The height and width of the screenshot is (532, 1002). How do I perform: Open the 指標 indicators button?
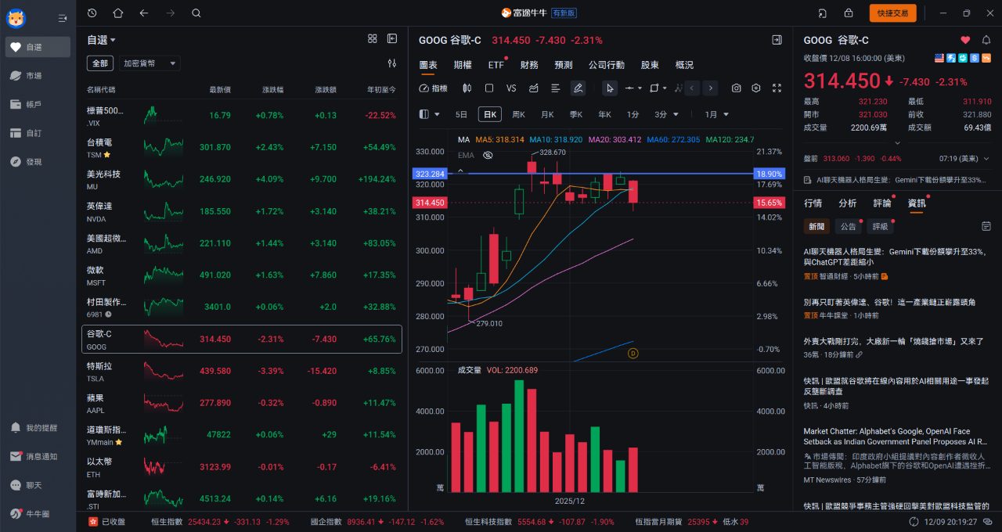(x=434, y=88)
